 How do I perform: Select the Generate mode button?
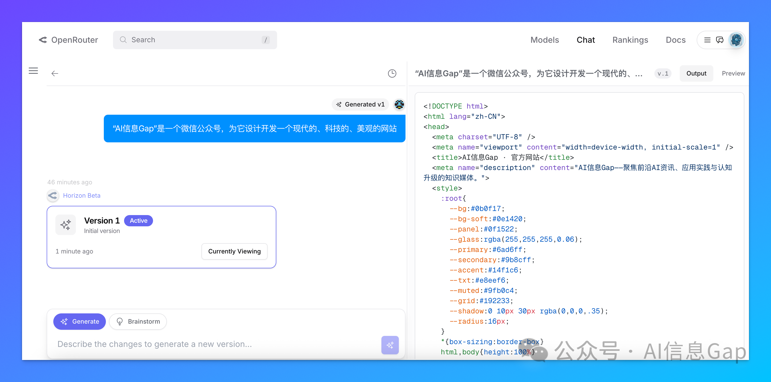pos(80,321)
